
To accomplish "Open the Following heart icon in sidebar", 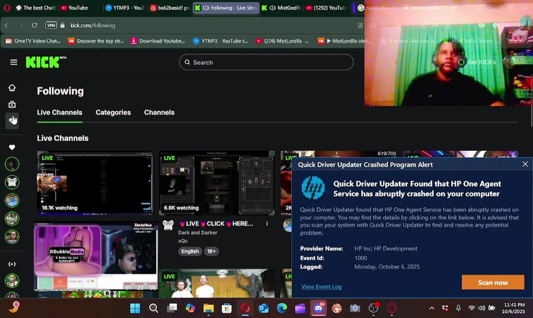I will [12, 148].
